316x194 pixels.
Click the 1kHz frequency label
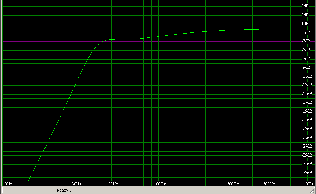(x=309, y=184)
